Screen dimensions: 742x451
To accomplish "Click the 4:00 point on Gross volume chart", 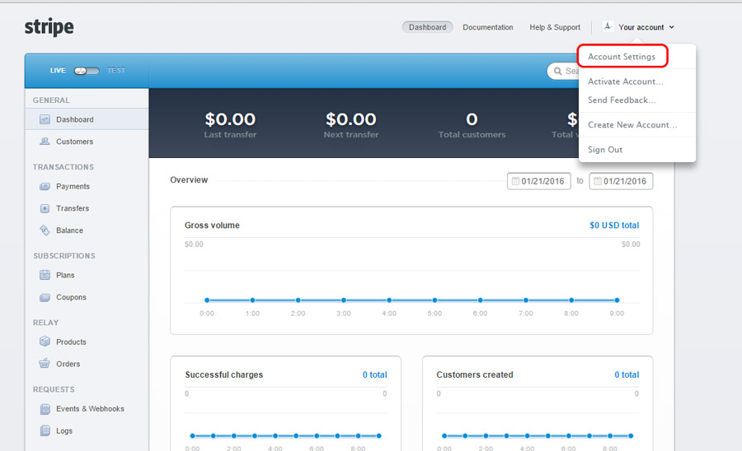I will pyautogui.click(x=389, y=300).
